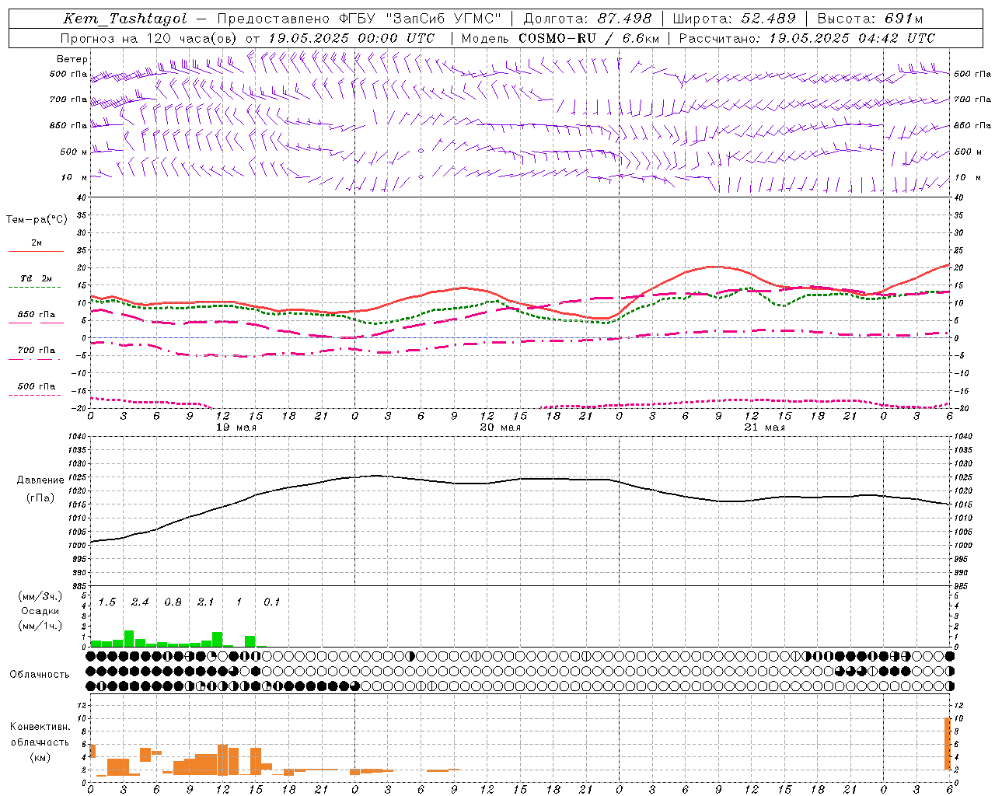Image resolution: width=995 pixels, height=796 pixels.
Task: Click the 'Конвективн.' convective cloud label
Action: tap(40, 726)
